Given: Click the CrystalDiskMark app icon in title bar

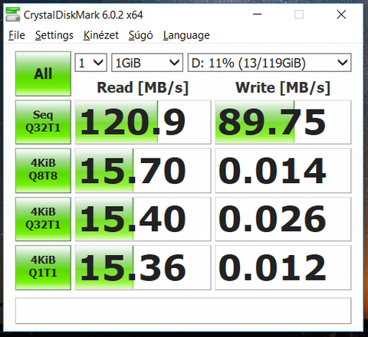Looking at the screenshot, I should pos(13,15).
